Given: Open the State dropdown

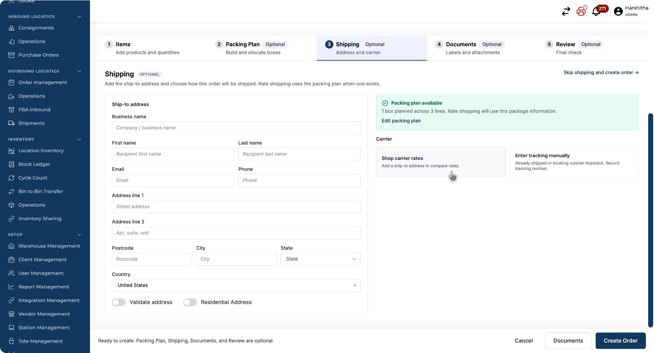Looking at the screenshot, I should point(320,259).
